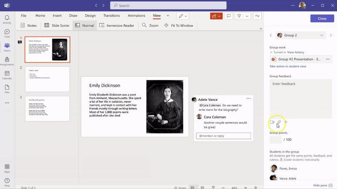
Task: Click the @mention or reply field
Action: tap(224, 136)
